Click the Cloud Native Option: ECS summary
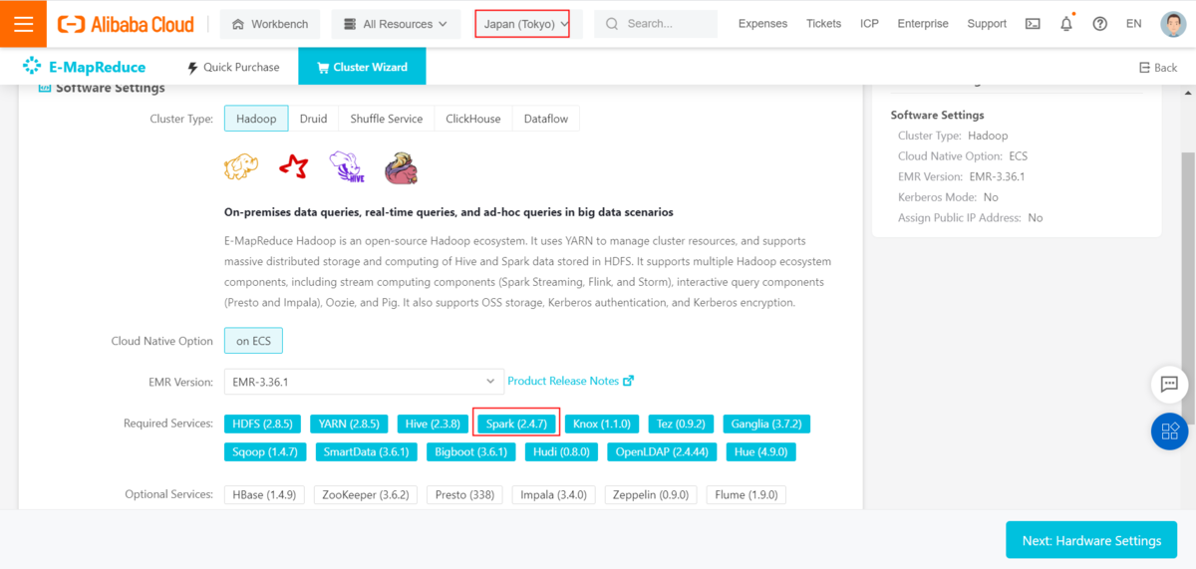This screenshot has height=569, width=1196. point(963,156)
